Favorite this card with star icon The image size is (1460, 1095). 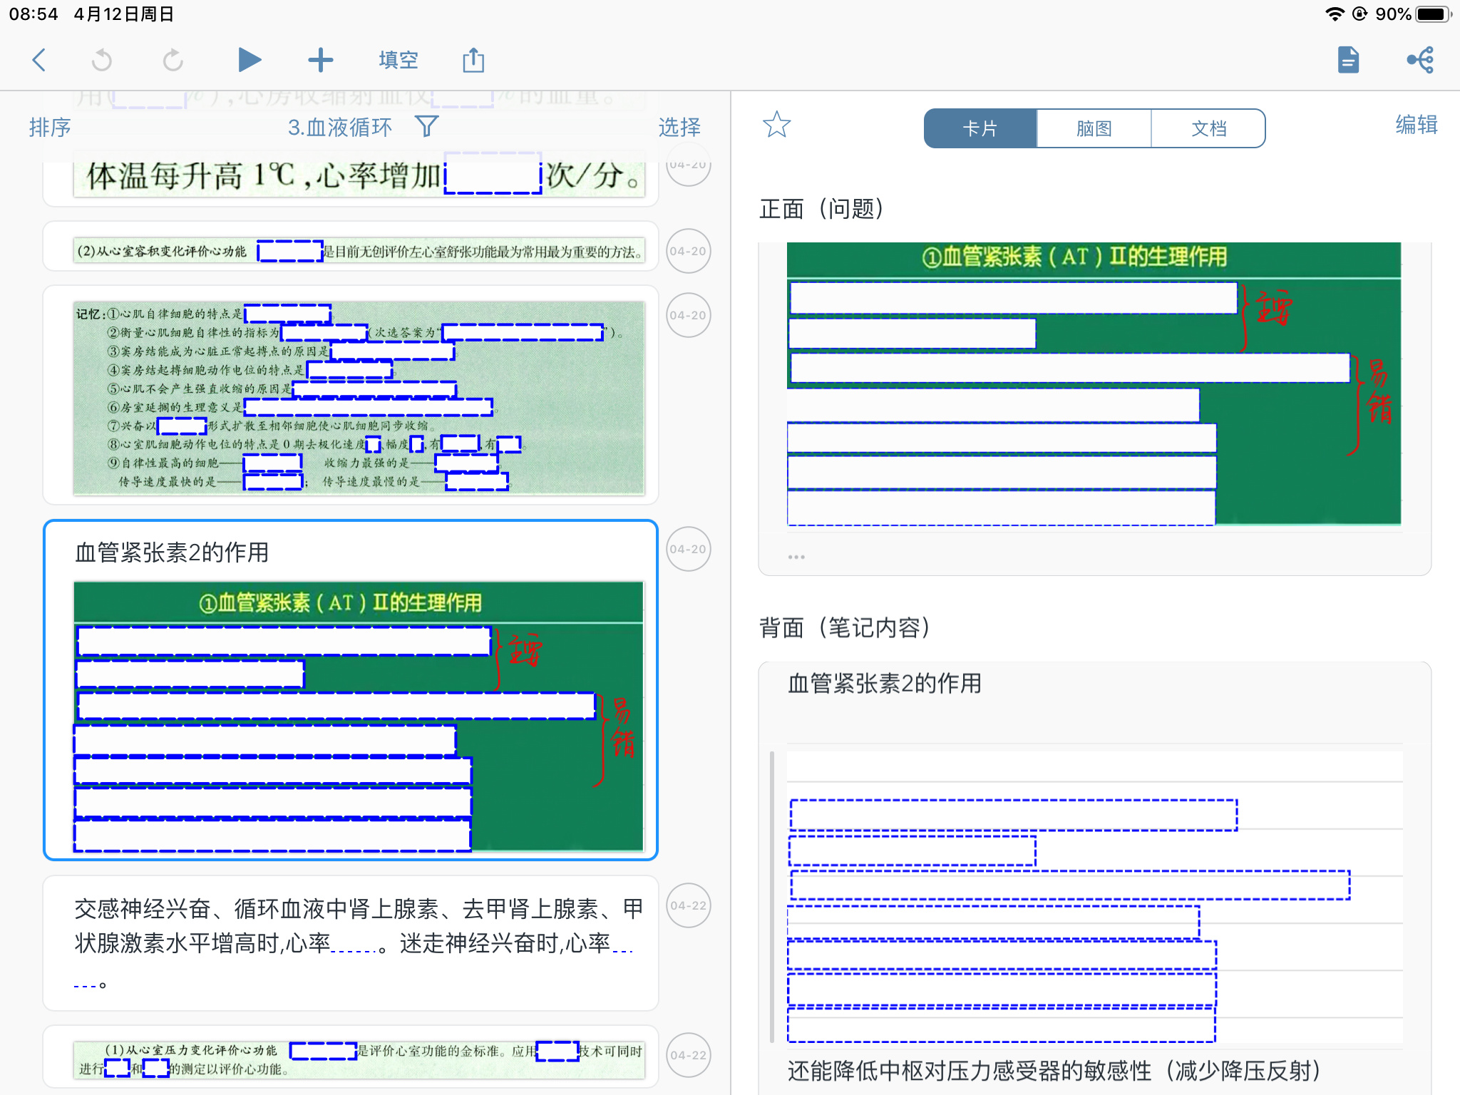pyautogui.click(x=777, y=125)
